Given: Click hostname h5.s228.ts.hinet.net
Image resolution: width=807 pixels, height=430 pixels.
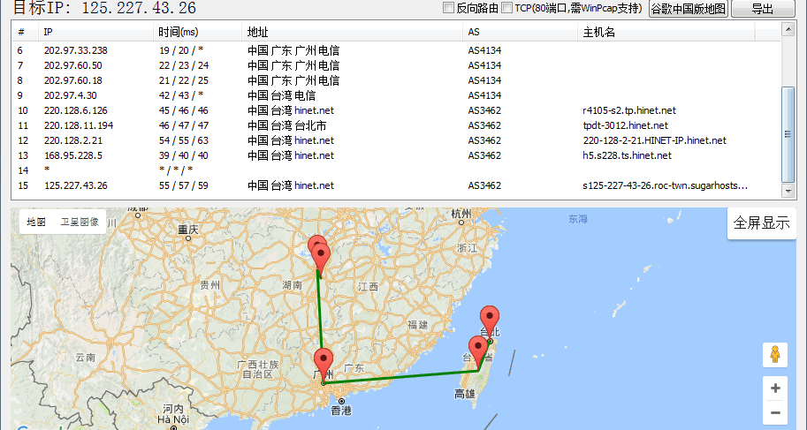Looking at the screenshot, I should (x=627, y=155).
